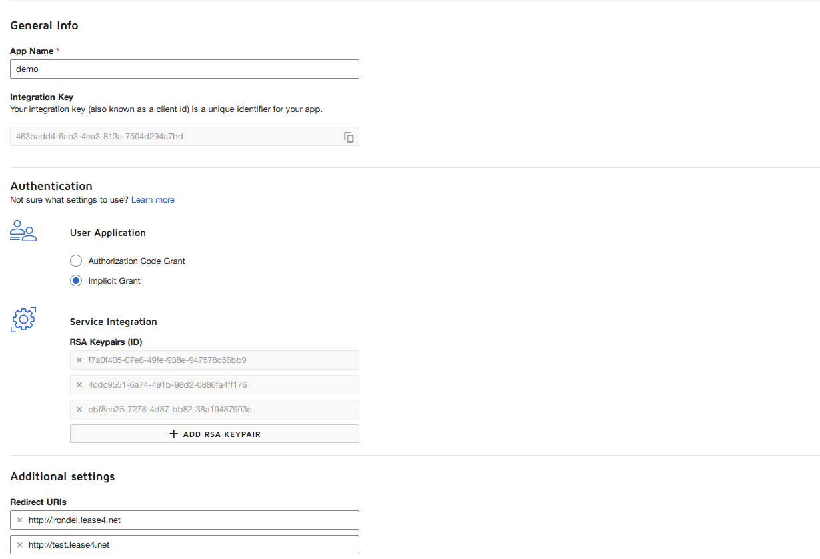Copy the integration key to clipboard
This screenshot has height=559, width=820.
click(x=349, y=137)
